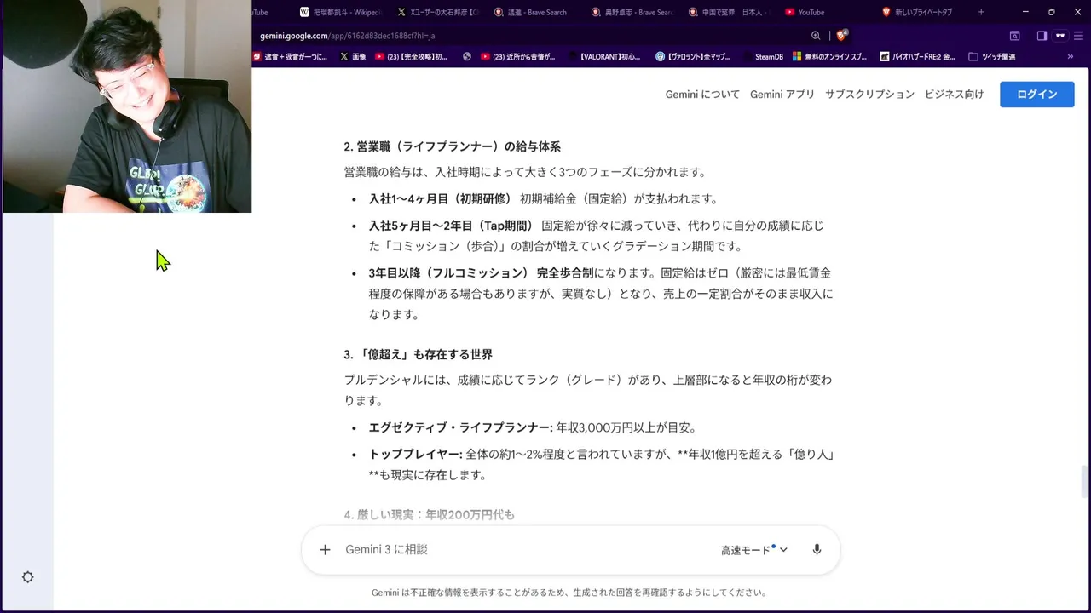Click the globe bookmark icon
This screenshot has width=1091, height=613.
pos(466,57)
